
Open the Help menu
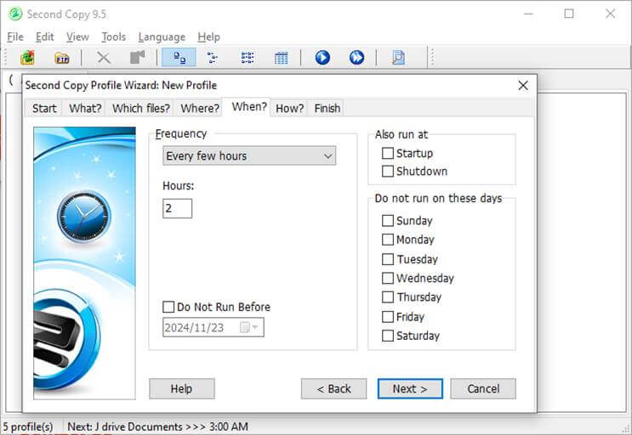coord(208,37)
